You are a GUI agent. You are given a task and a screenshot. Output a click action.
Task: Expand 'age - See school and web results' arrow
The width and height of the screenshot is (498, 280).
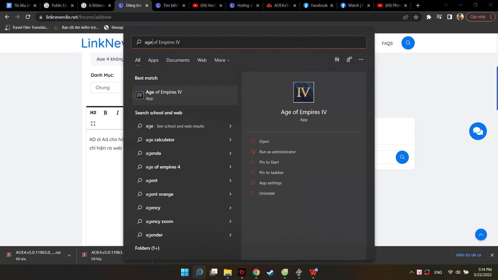point(230,126)
